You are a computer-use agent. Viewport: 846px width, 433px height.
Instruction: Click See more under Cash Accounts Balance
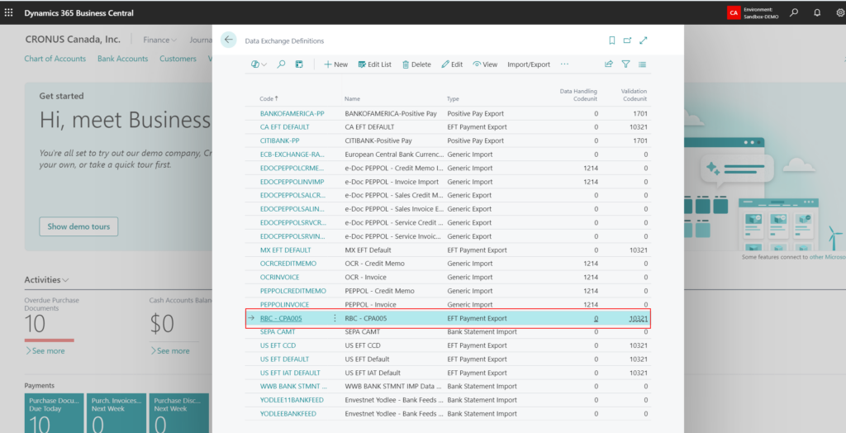tap(169, 351)
